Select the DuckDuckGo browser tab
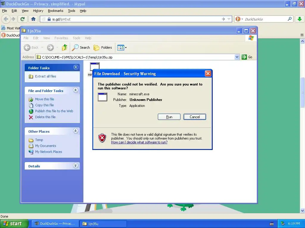The image size is (305, 228). click(10, 35)
